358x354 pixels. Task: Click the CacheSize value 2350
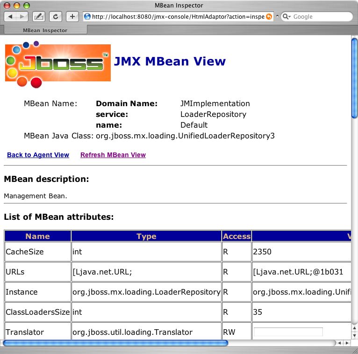[262, 252]
